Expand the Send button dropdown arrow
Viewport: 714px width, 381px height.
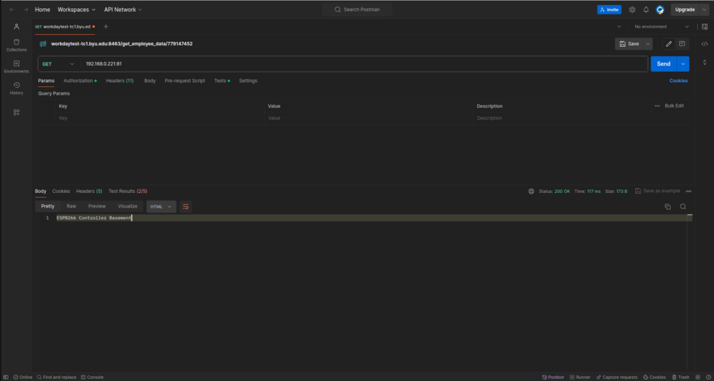click(683, 64)
